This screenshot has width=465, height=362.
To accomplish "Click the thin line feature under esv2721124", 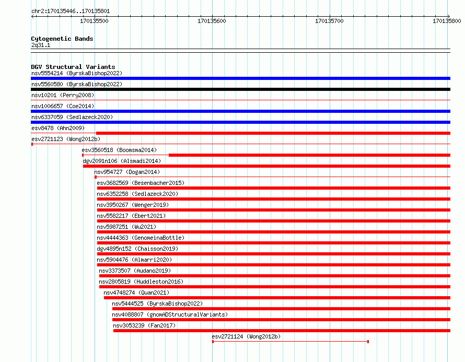I will (x=290, y=342).
